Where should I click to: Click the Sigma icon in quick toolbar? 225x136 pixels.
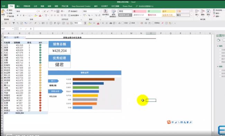point(85,23)
